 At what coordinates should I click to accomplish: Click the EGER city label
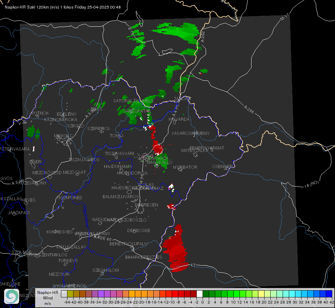tap(35, 162)
